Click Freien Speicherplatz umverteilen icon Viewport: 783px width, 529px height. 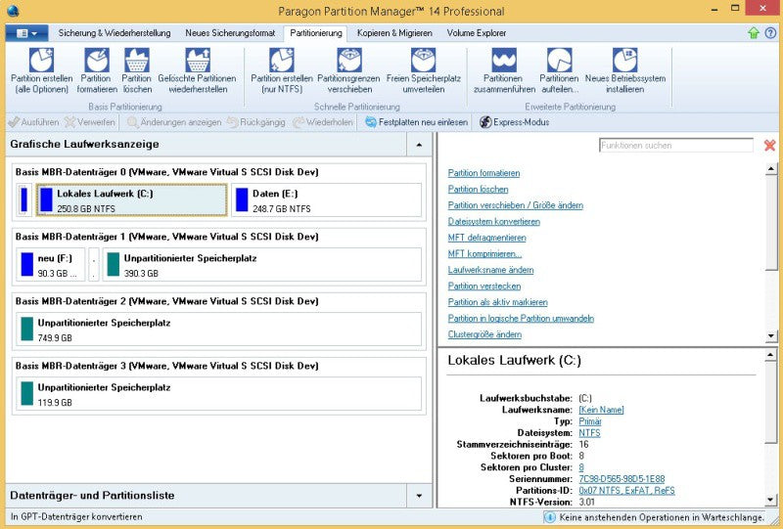(423, 61)
